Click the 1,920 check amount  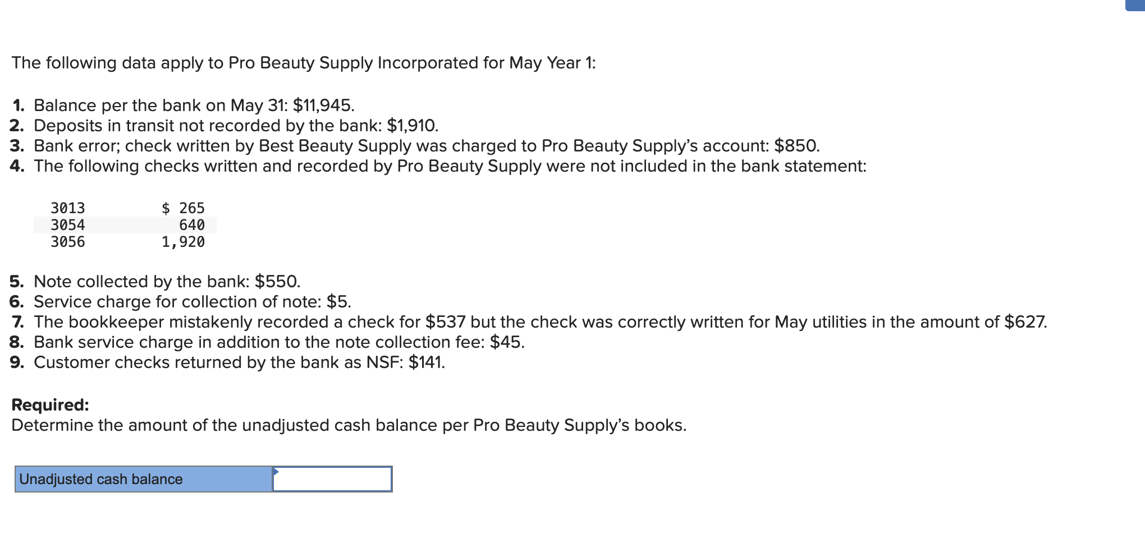tap(183, 242)
